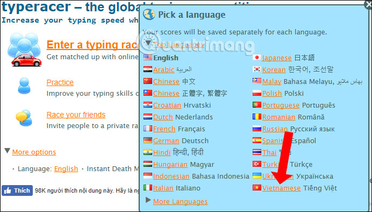
Task: Click the Polish flag icon
Action: tap(257, 93)
